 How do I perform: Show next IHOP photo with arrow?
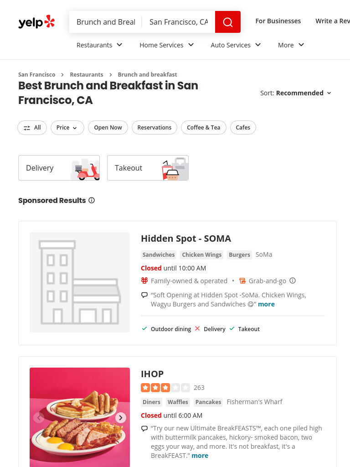point(120,418)
